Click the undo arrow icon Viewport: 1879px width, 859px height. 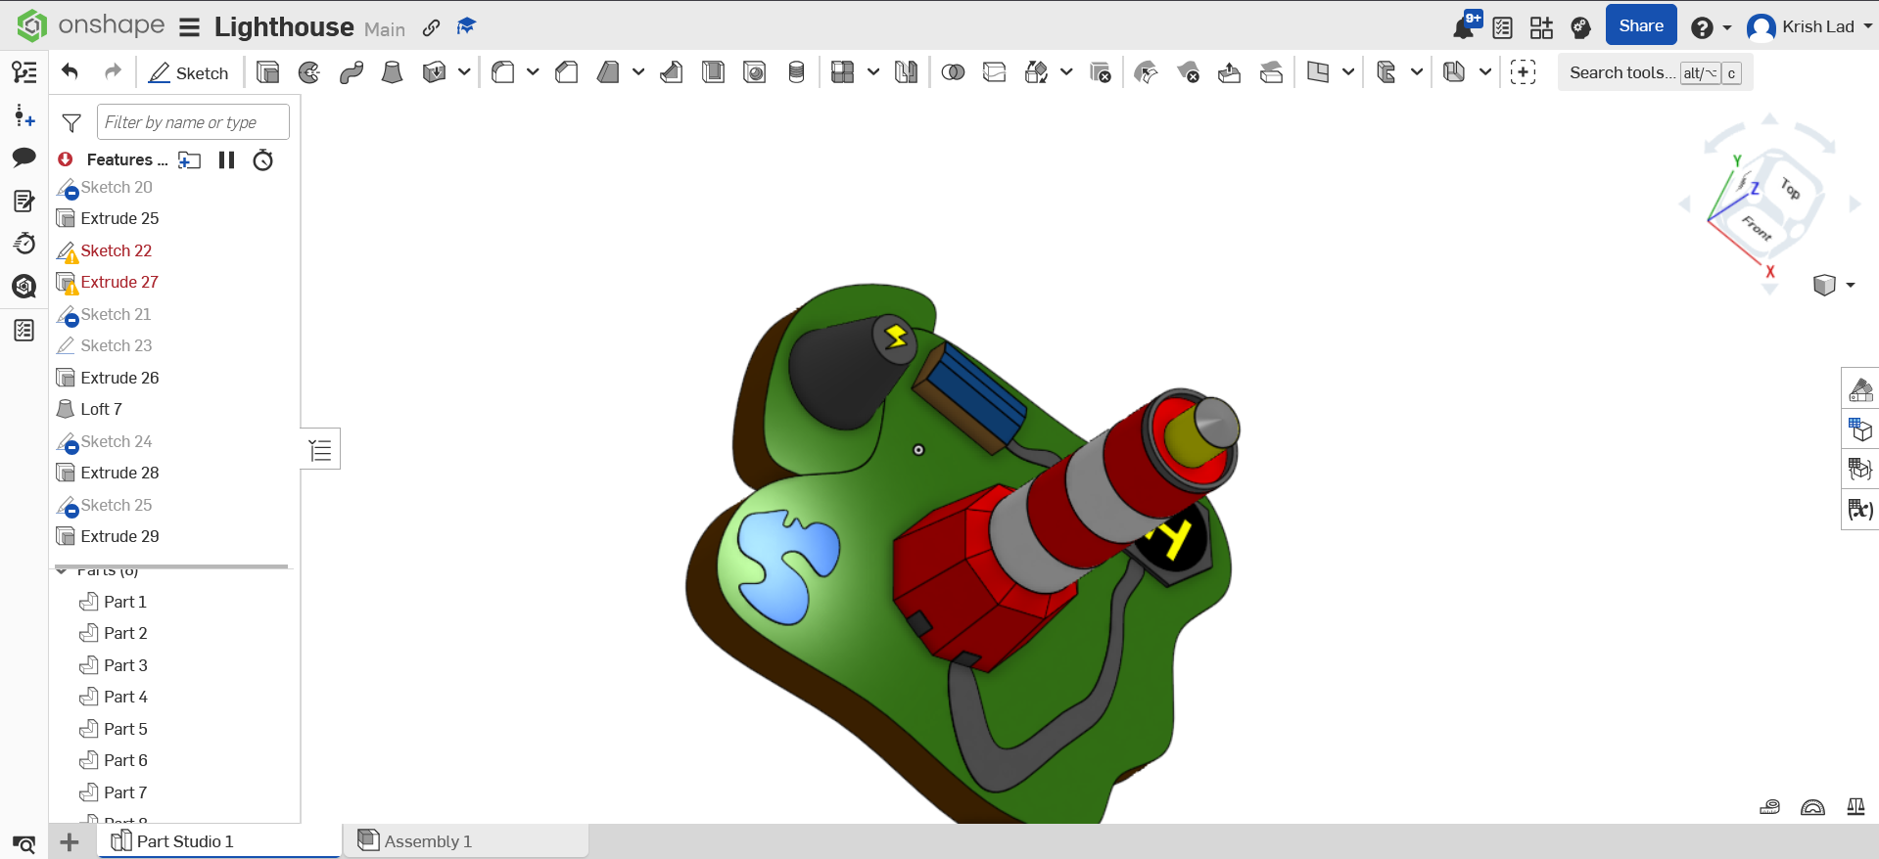click(x=70, y=71)
